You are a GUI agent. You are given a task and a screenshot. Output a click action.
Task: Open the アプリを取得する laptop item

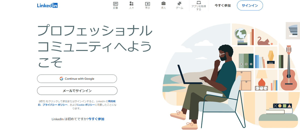pos(199,6)
